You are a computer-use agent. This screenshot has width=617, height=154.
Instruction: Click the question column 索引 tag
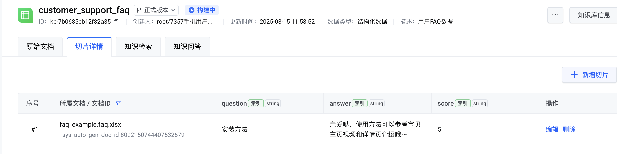(256, 103)
